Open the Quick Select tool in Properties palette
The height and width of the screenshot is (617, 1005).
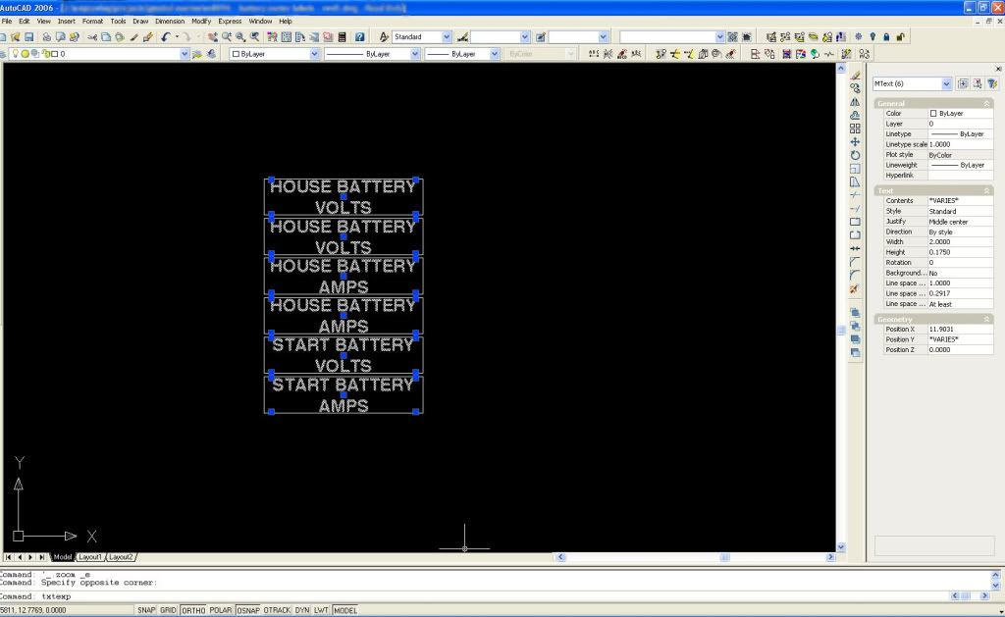[992, 84]
